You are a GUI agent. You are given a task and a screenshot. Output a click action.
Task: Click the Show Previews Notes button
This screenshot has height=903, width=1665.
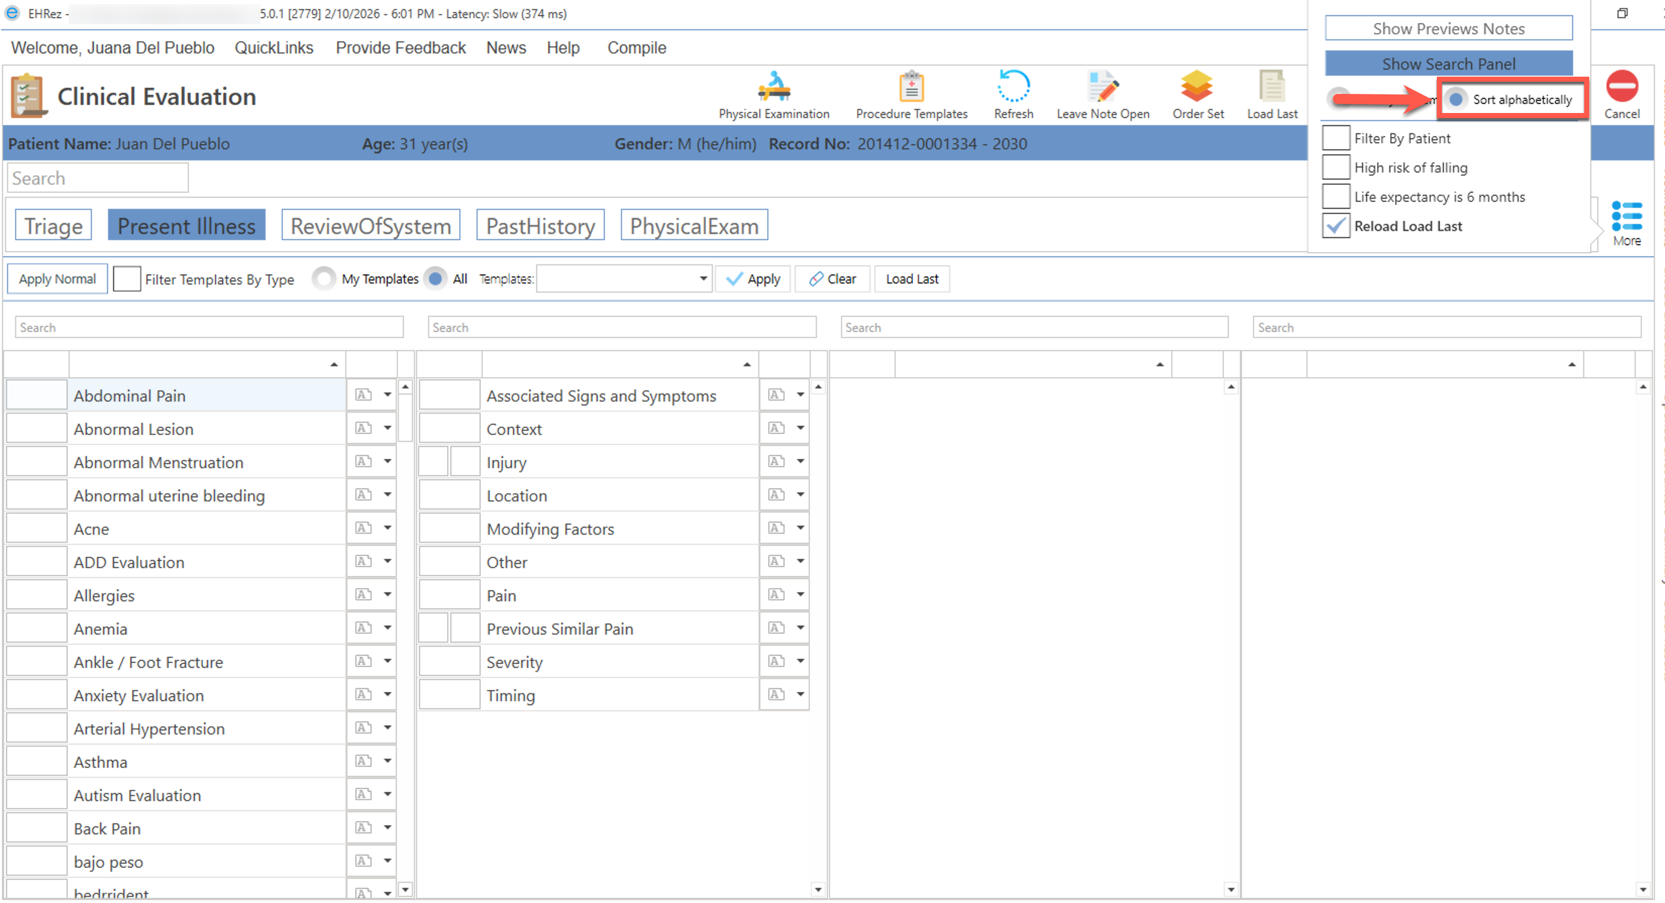(x=1448, y=28)
